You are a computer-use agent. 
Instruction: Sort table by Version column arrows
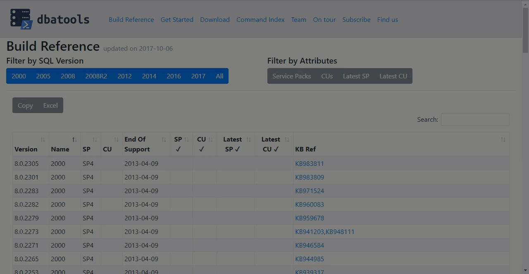click(43, 140)
